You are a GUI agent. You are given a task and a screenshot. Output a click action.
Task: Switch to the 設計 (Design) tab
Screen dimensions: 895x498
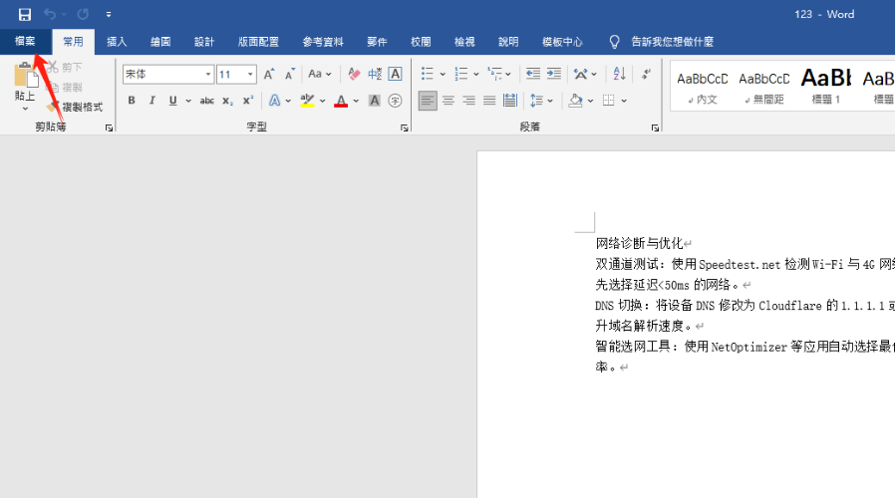203,42
